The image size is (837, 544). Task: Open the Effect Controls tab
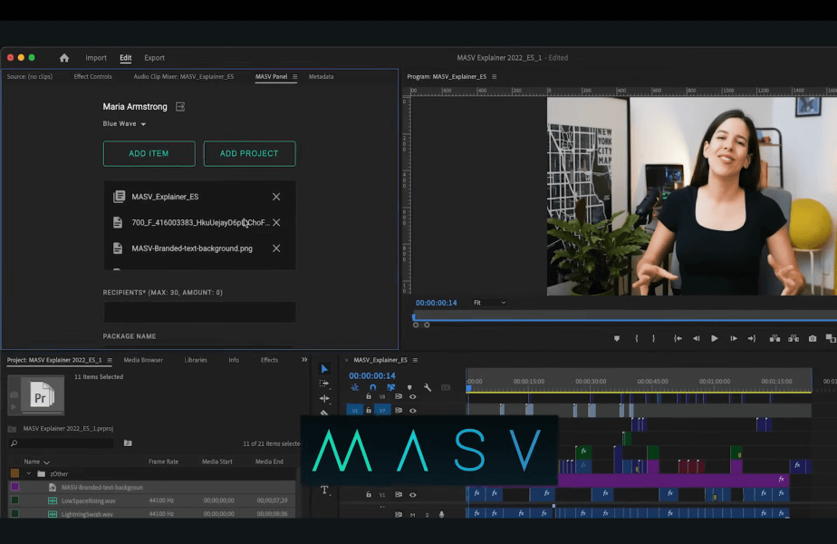93,76
